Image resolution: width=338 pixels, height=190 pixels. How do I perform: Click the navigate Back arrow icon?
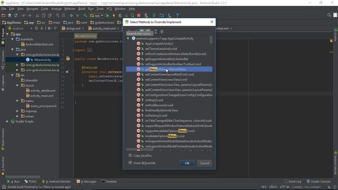pos(71,15)
